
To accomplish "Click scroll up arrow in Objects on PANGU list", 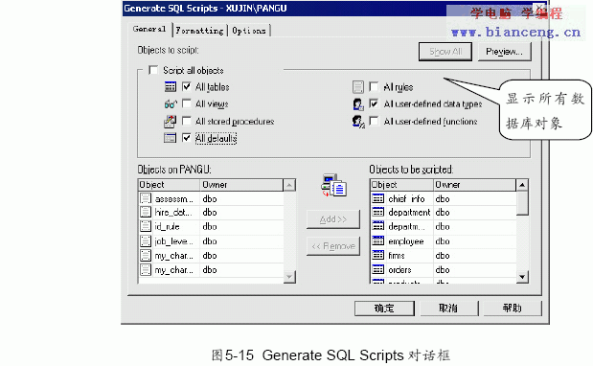I will [289, 185].
